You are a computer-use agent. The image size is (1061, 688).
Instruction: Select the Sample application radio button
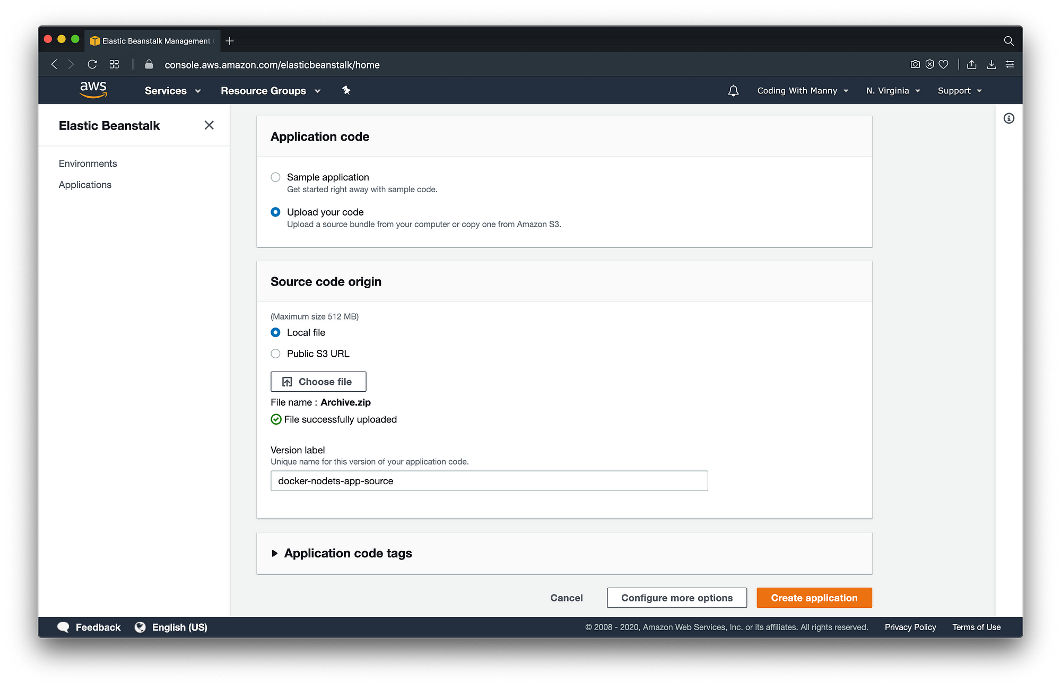[x=275, y=177]
